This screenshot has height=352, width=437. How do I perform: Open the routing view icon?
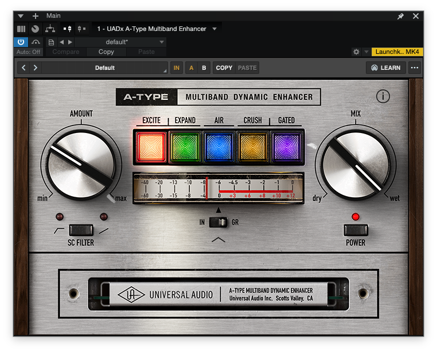(x=50, y=29)
